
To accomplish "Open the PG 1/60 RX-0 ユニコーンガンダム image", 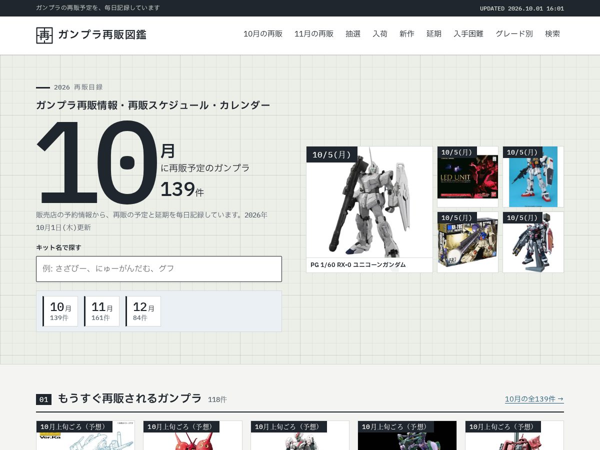I will (x=369, y=202).
